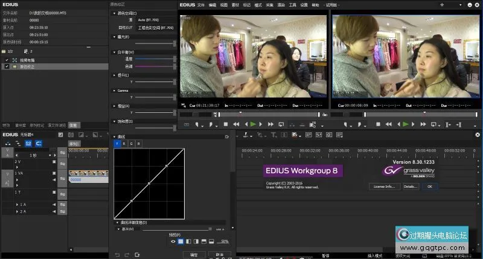Viewport: 483px width, 259px height.
Task: Uncheck the 原色校正 effect checkbox
Action: click(7, 66)
